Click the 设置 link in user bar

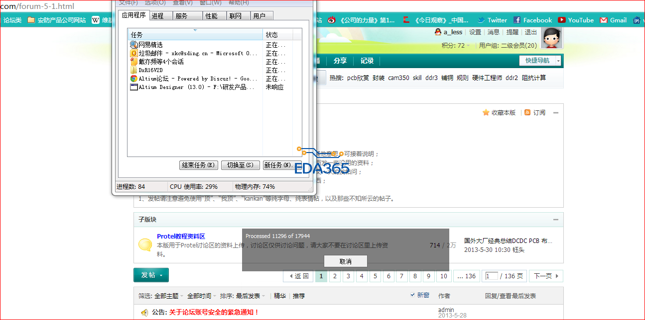[x=475, y=32]
